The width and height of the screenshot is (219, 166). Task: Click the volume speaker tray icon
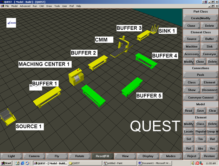193,163
